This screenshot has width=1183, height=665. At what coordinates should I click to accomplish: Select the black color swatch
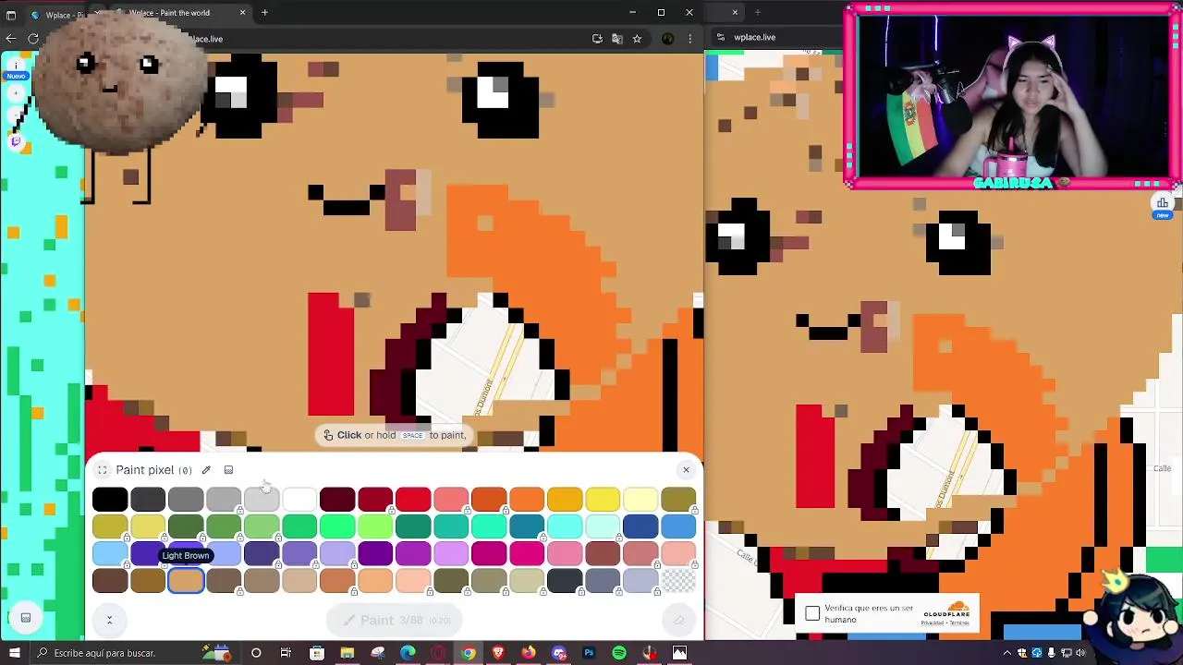pos(110,500)
